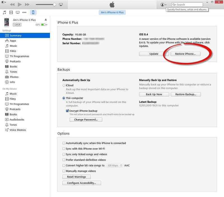This screenshot has height=197, width=224.
Task: Click the Previous track rewind button
Action: (12, 4)
